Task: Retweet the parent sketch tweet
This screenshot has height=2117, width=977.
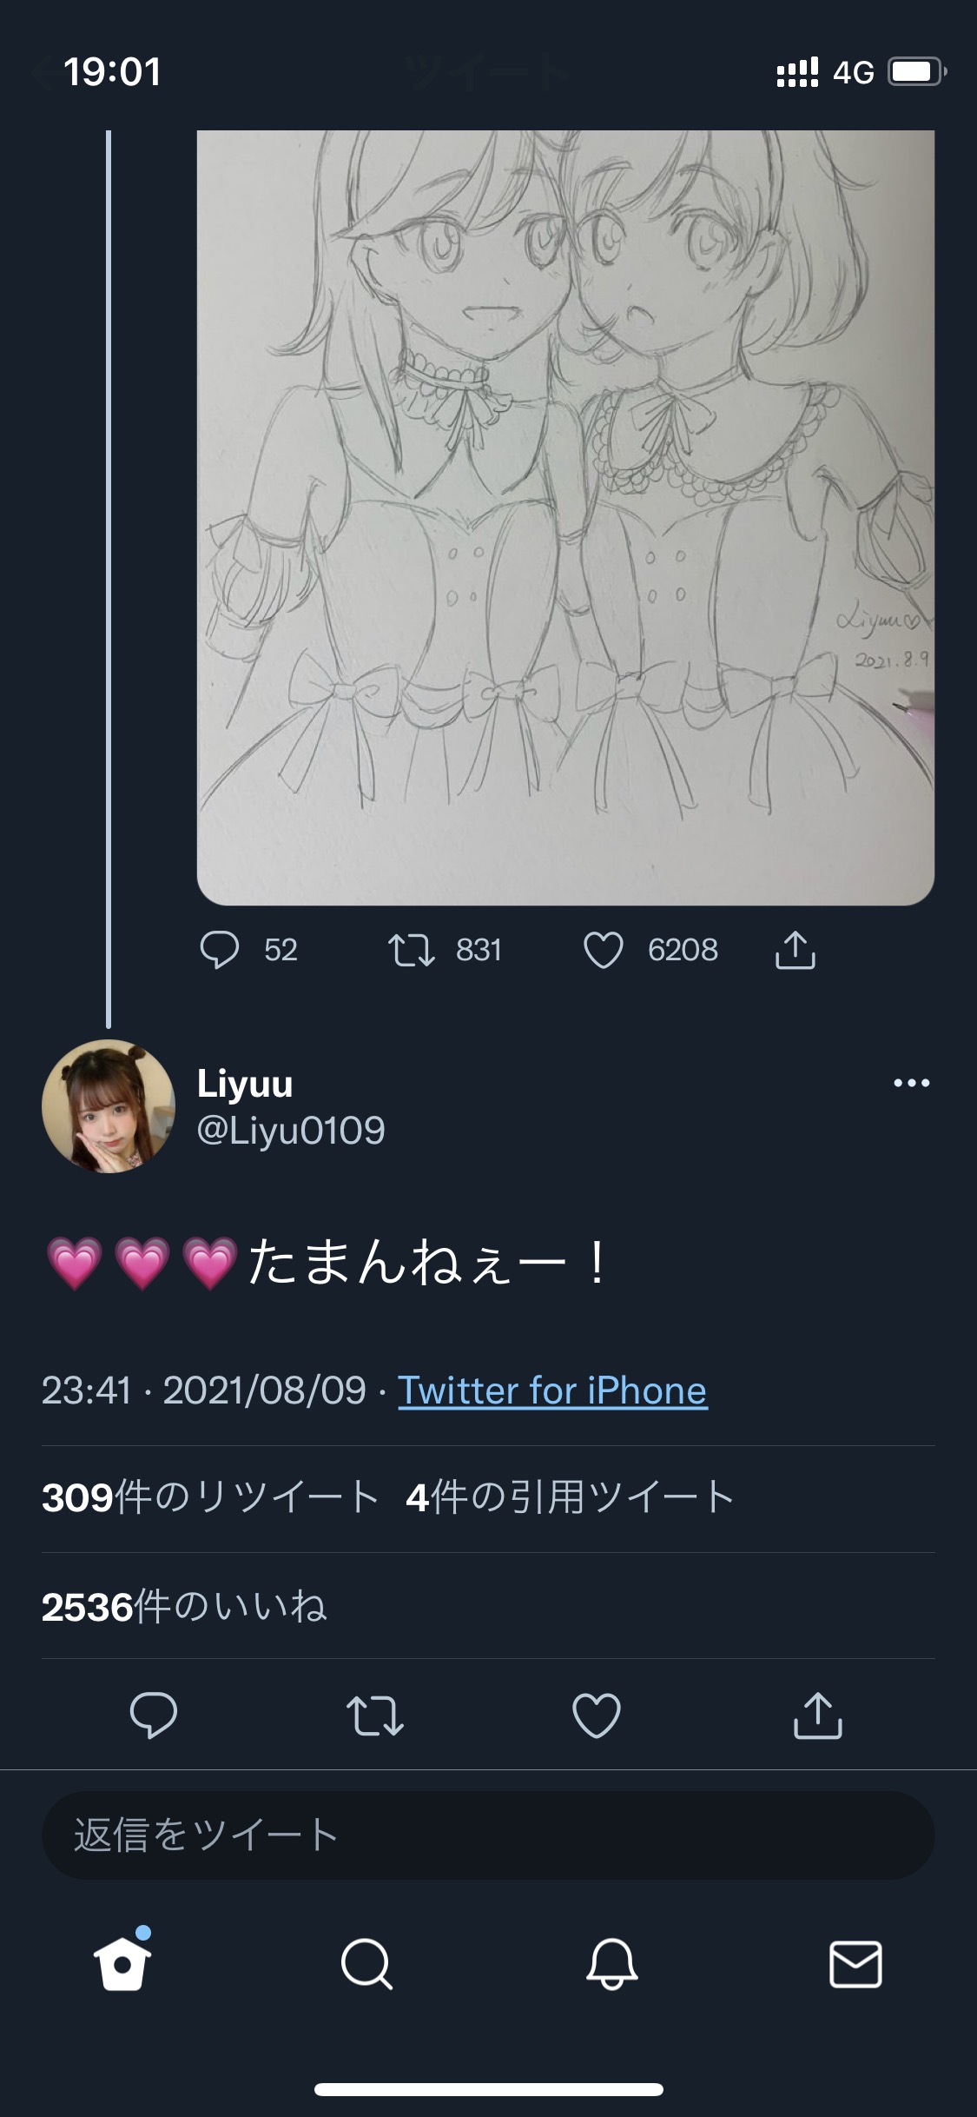Action: 411,950
